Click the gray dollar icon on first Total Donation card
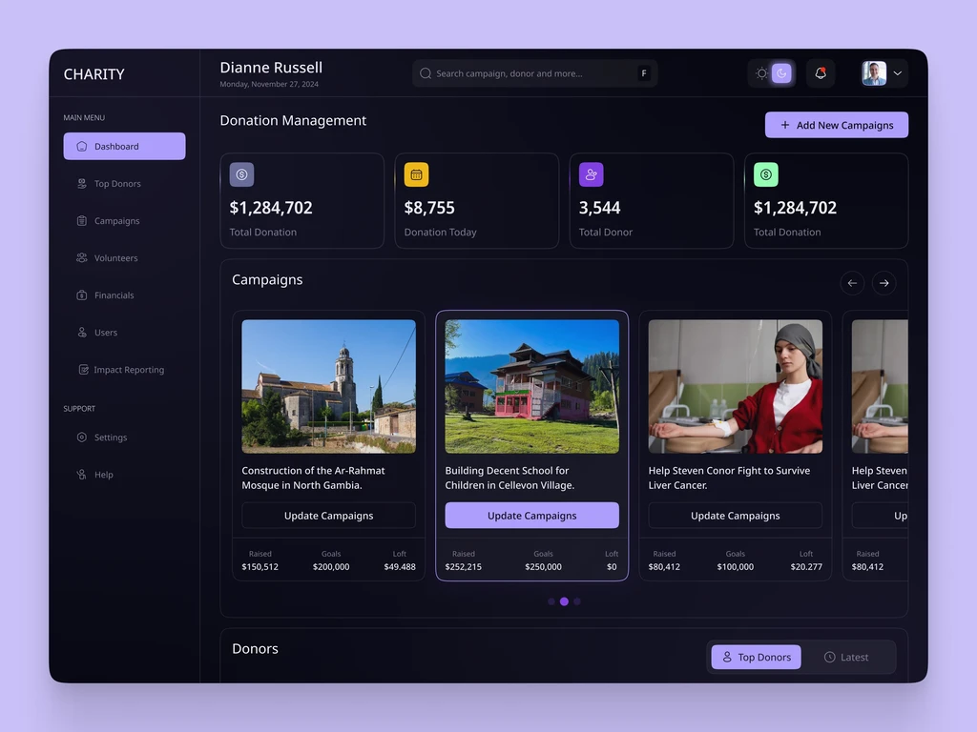 click(x=241, y=175)
